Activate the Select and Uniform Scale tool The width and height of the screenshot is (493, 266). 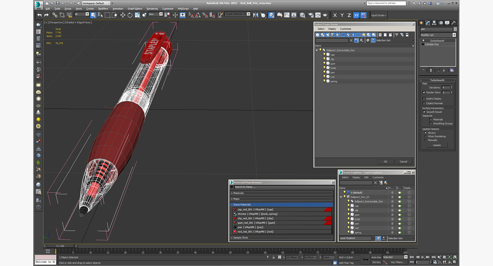137,15
